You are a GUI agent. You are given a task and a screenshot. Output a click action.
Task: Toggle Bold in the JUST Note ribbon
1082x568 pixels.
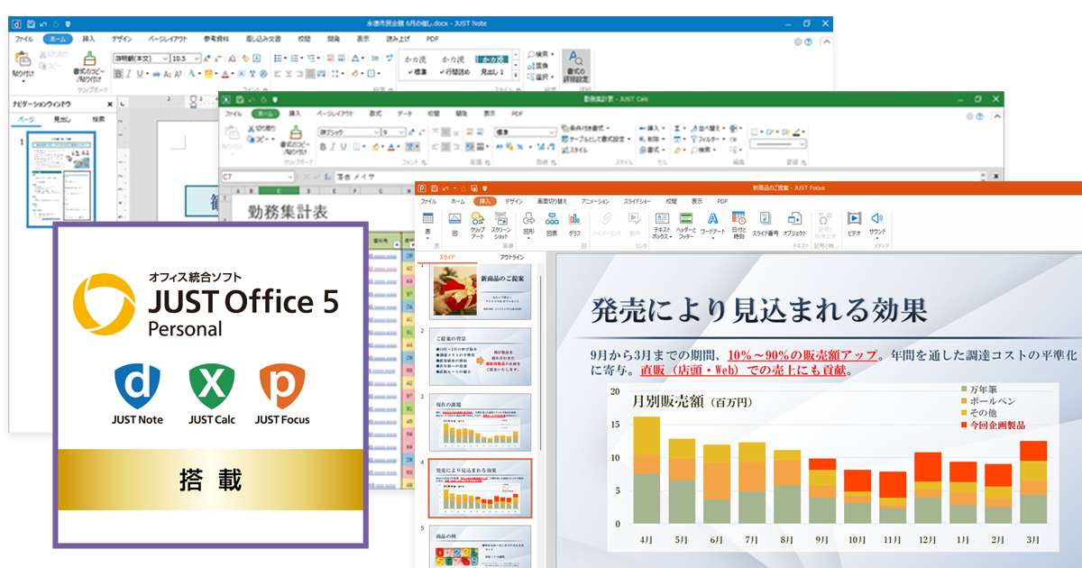coord(118,74)
